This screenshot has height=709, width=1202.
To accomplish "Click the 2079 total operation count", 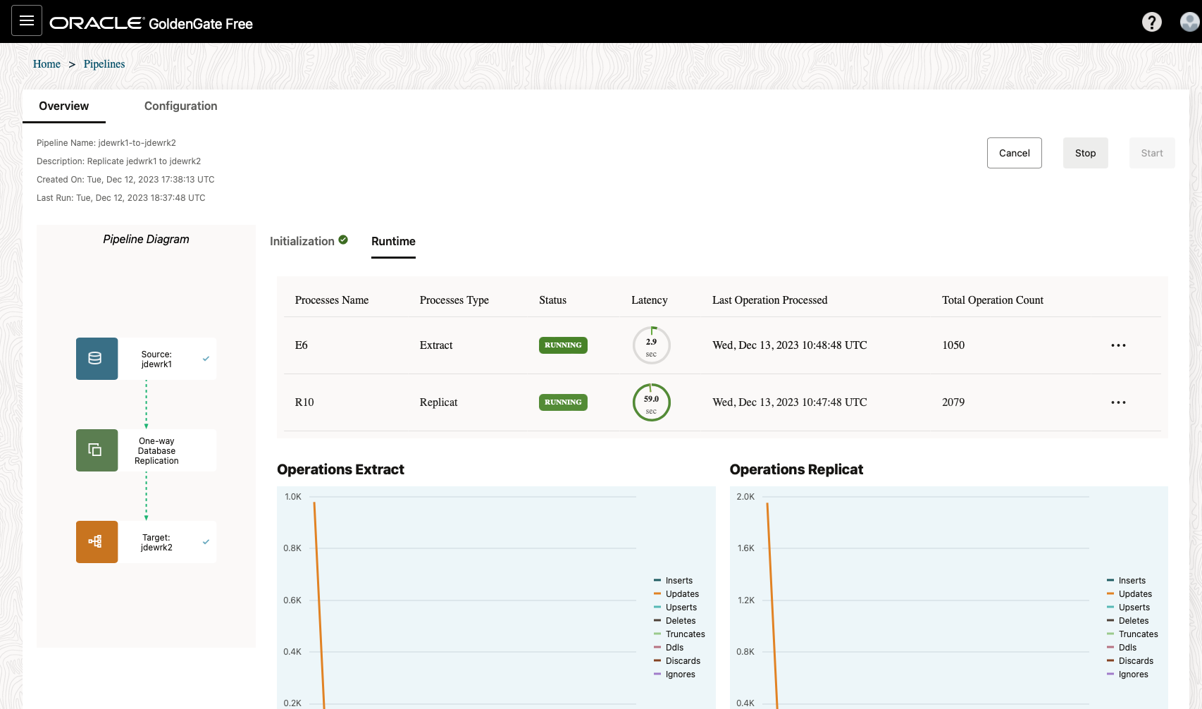I will click(953, 402).
